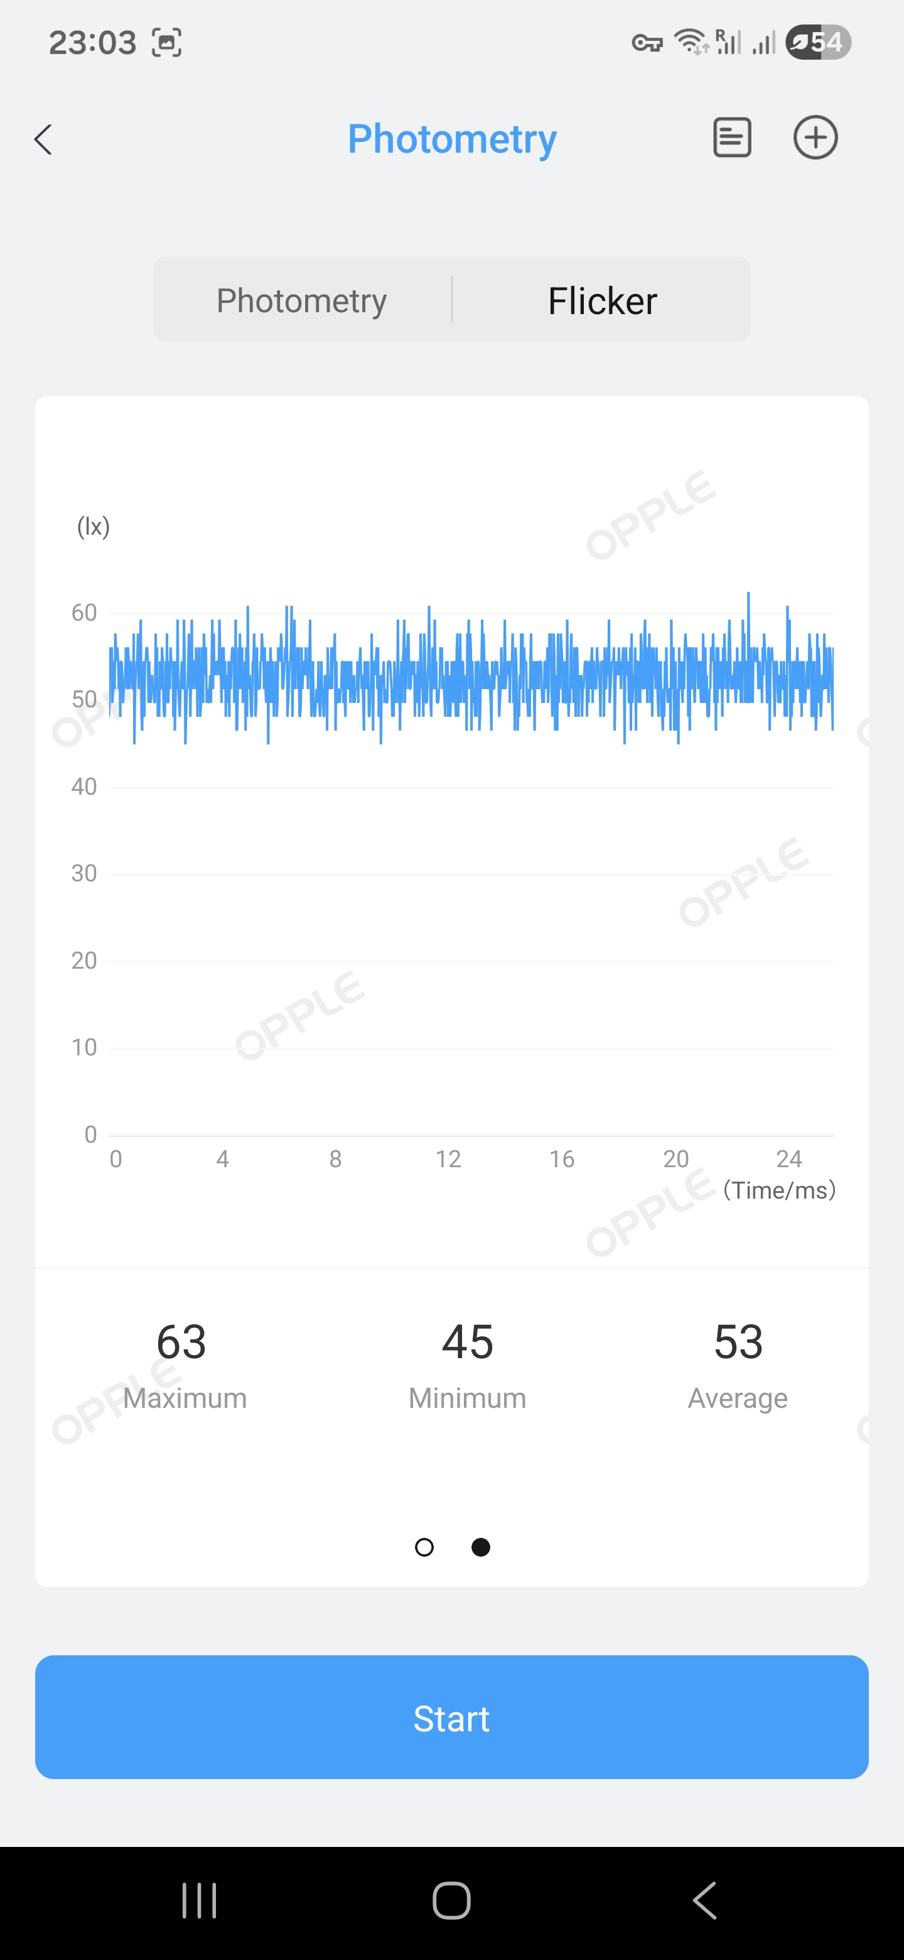The image size is (904, 1960).
Task: Tap the VPN key status icon
Action: click(647, 43)
